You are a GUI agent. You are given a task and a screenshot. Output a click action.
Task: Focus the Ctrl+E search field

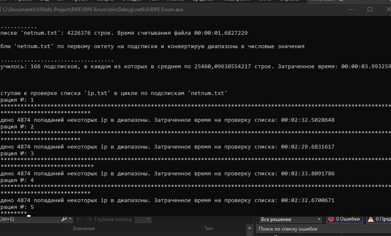pos(30,219)
